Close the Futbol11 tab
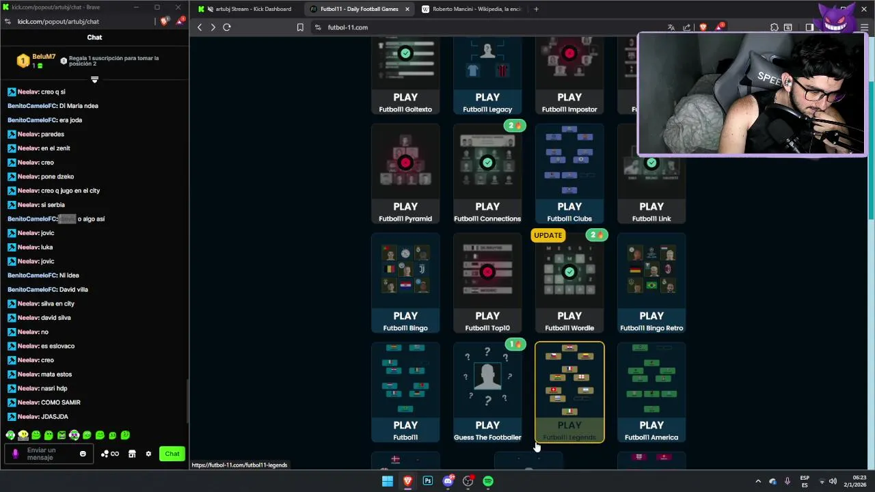Viewport: 875px width, 492px height. pos(407,9)
